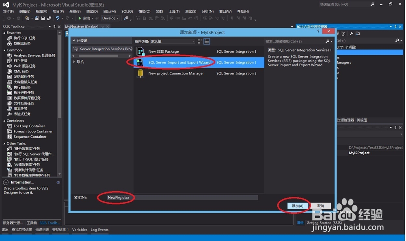Screen dimensions: 406x241
Task: Click the 取消 button
Action: point(321,206)
